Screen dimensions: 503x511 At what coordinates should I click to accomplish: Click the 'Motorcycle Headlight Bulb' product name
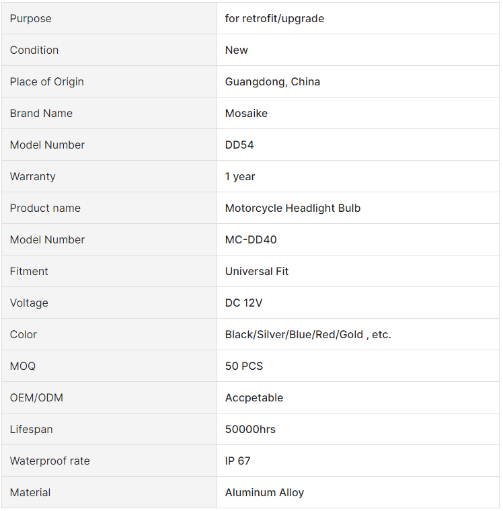pos(293,208)
